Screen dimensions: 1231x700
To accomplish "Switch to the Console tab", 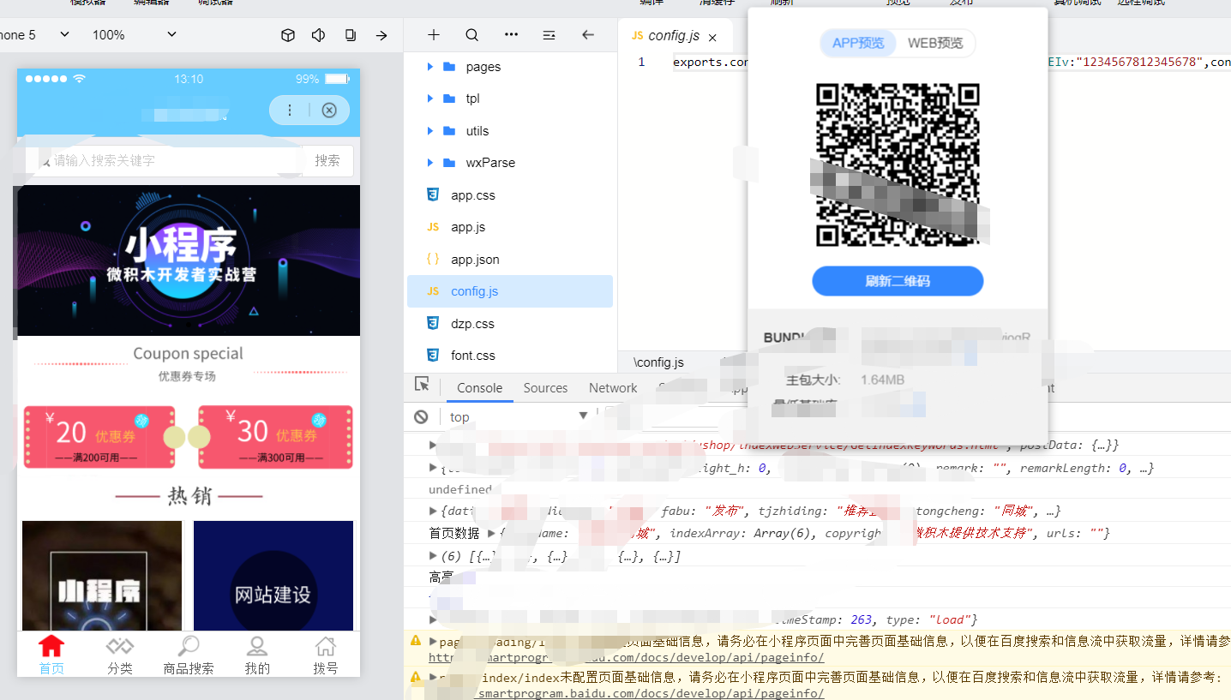I will click(x=479, y=388).
